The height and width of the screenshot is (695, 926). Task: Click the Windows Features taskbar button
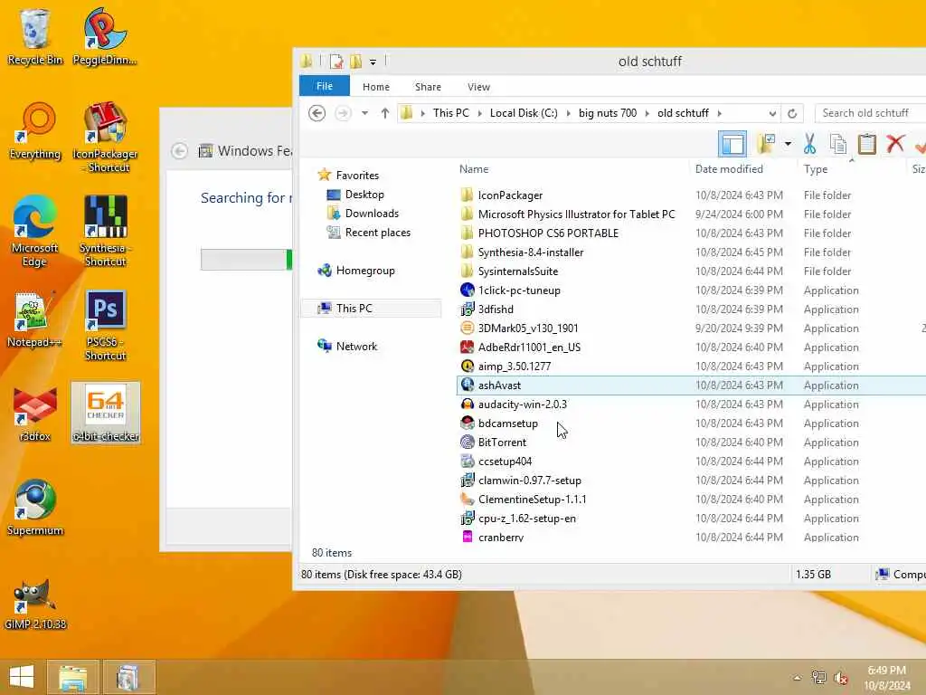[128, 677]
